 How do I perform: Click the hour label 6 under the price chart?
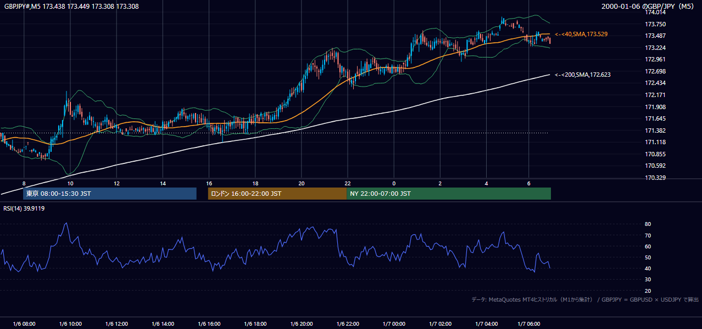pos(528,183)
